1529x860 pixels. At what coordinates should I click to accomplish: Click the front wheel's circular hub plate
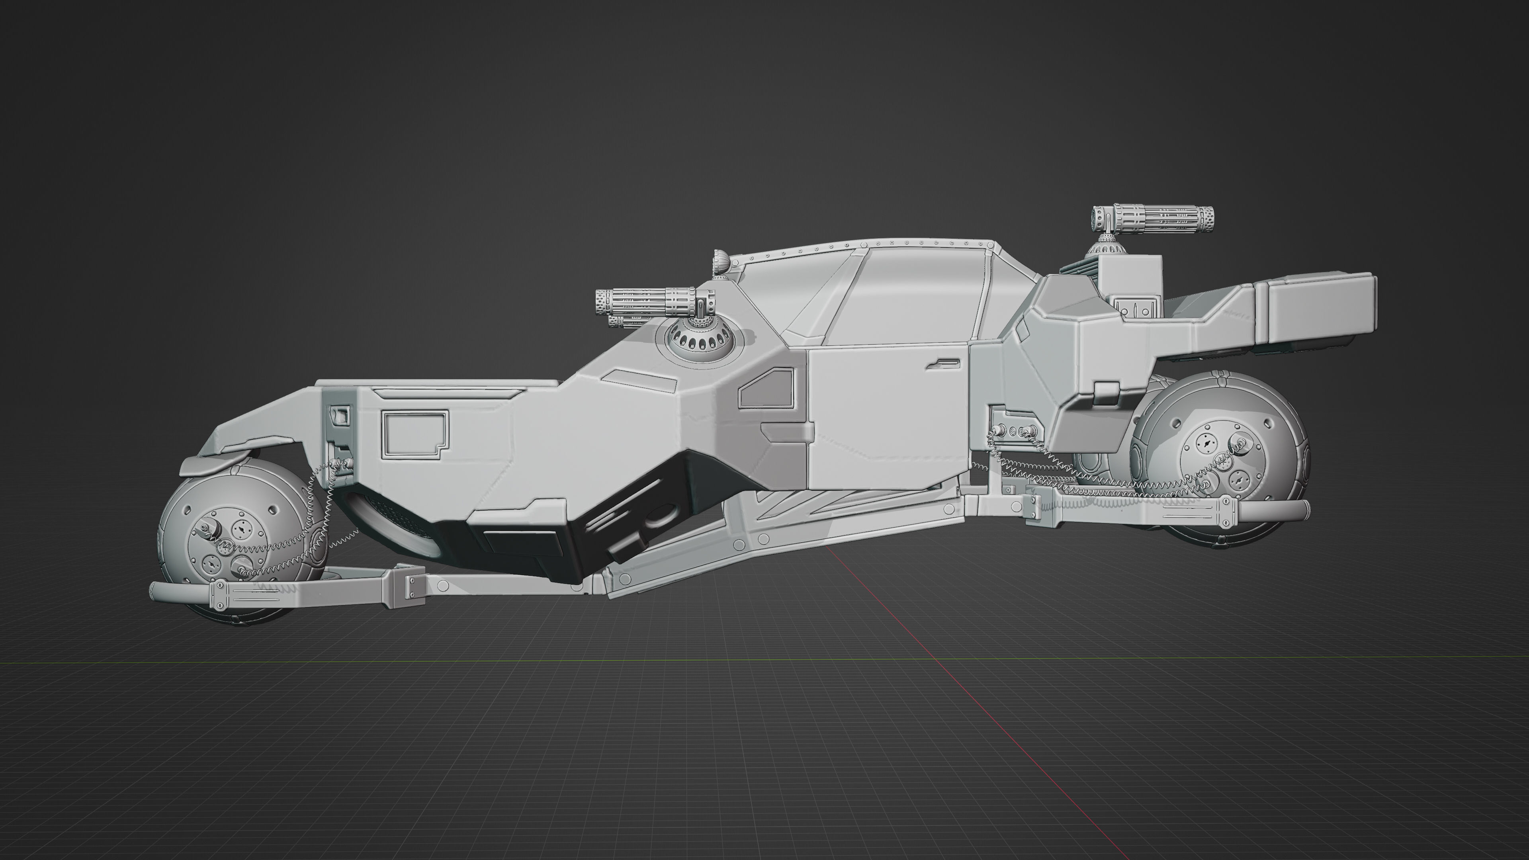coord(229,543)
